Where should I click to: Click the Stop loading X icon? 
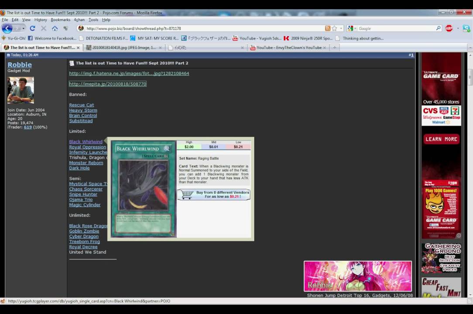click(x=44, y=28)
